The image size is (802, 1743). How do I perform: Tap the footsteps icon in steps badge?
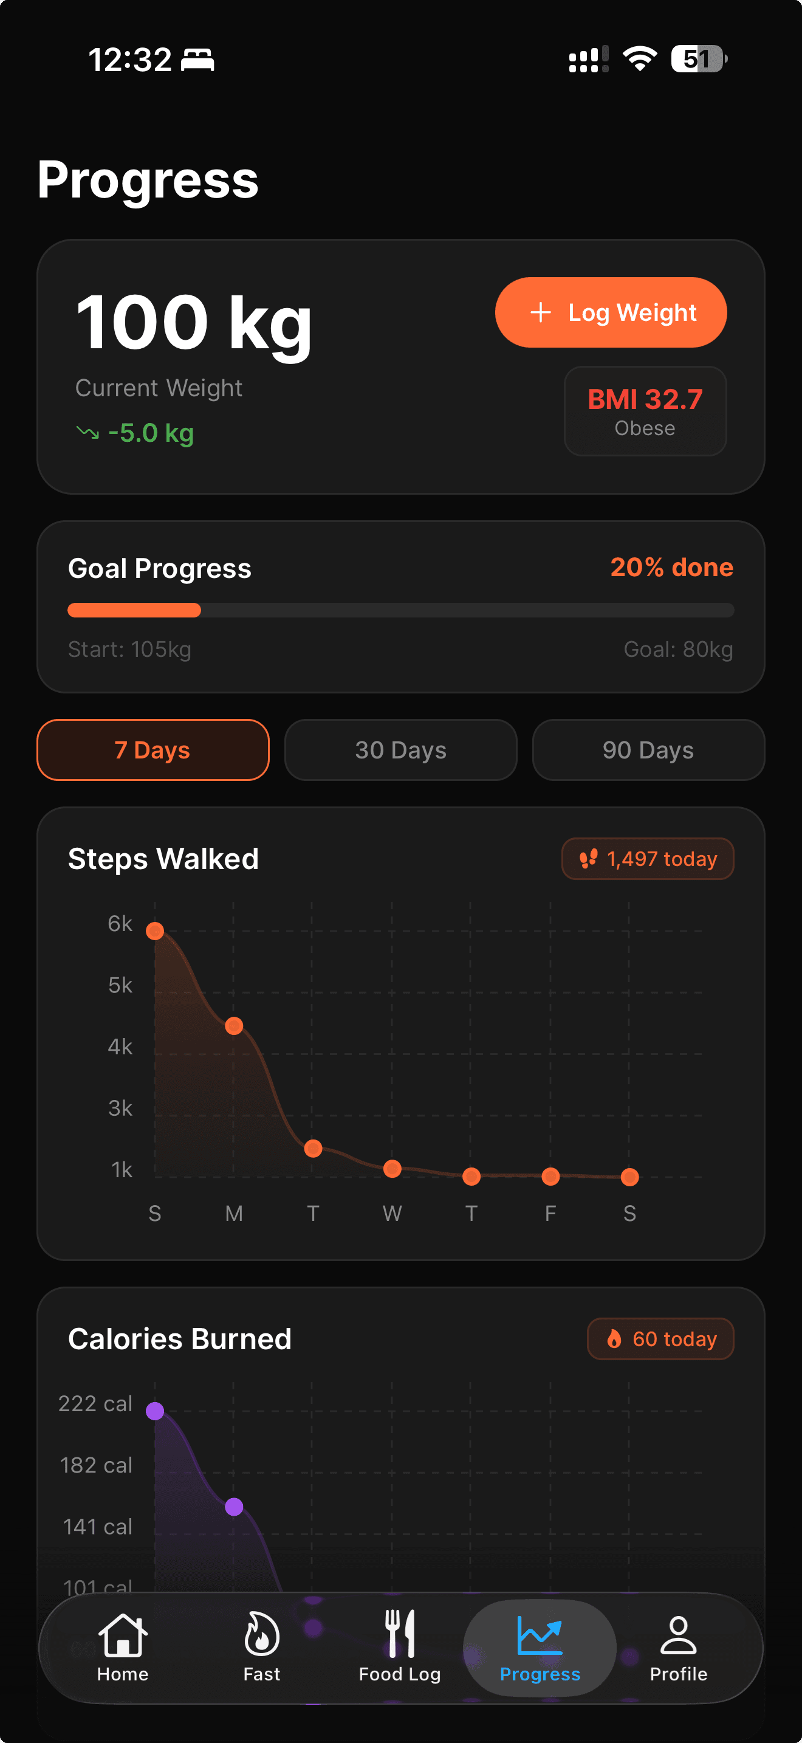tap(588, 859)
